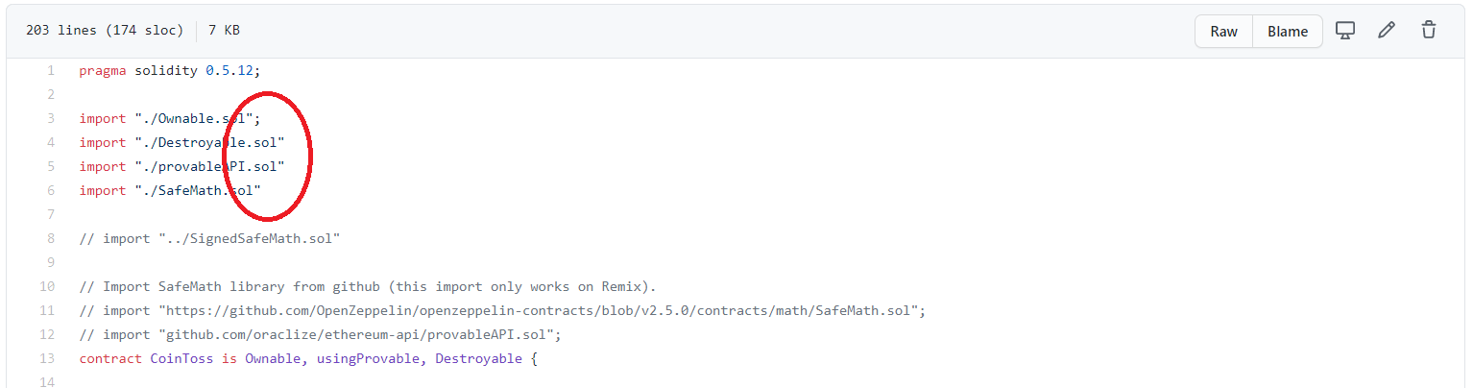Select line number 1
Screen dimensions: 1473x388
click(51, 70)
